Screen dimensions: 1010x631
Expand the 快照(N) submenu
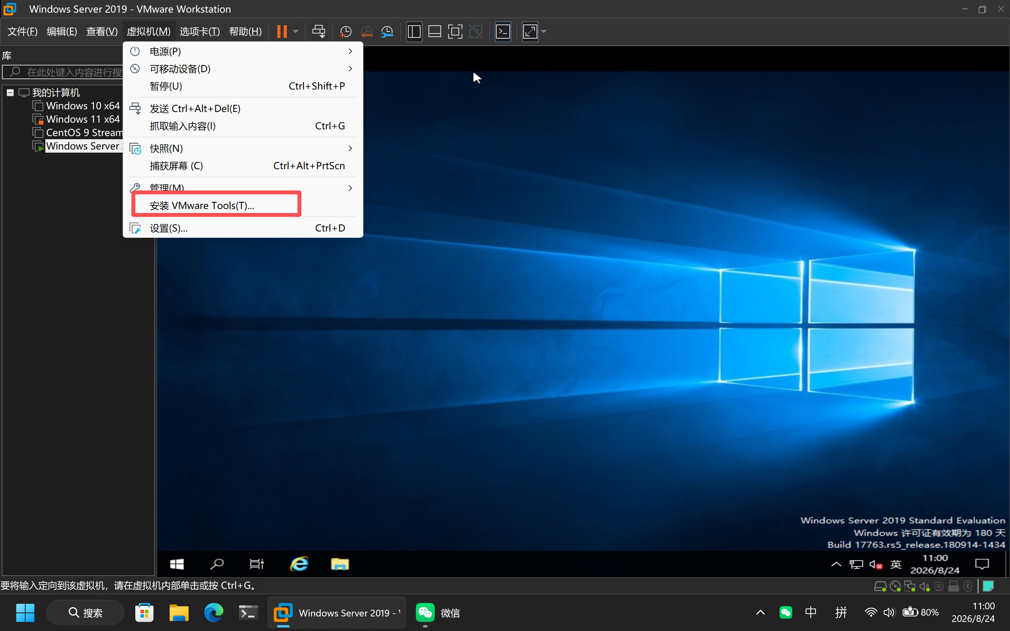[243, 149]
